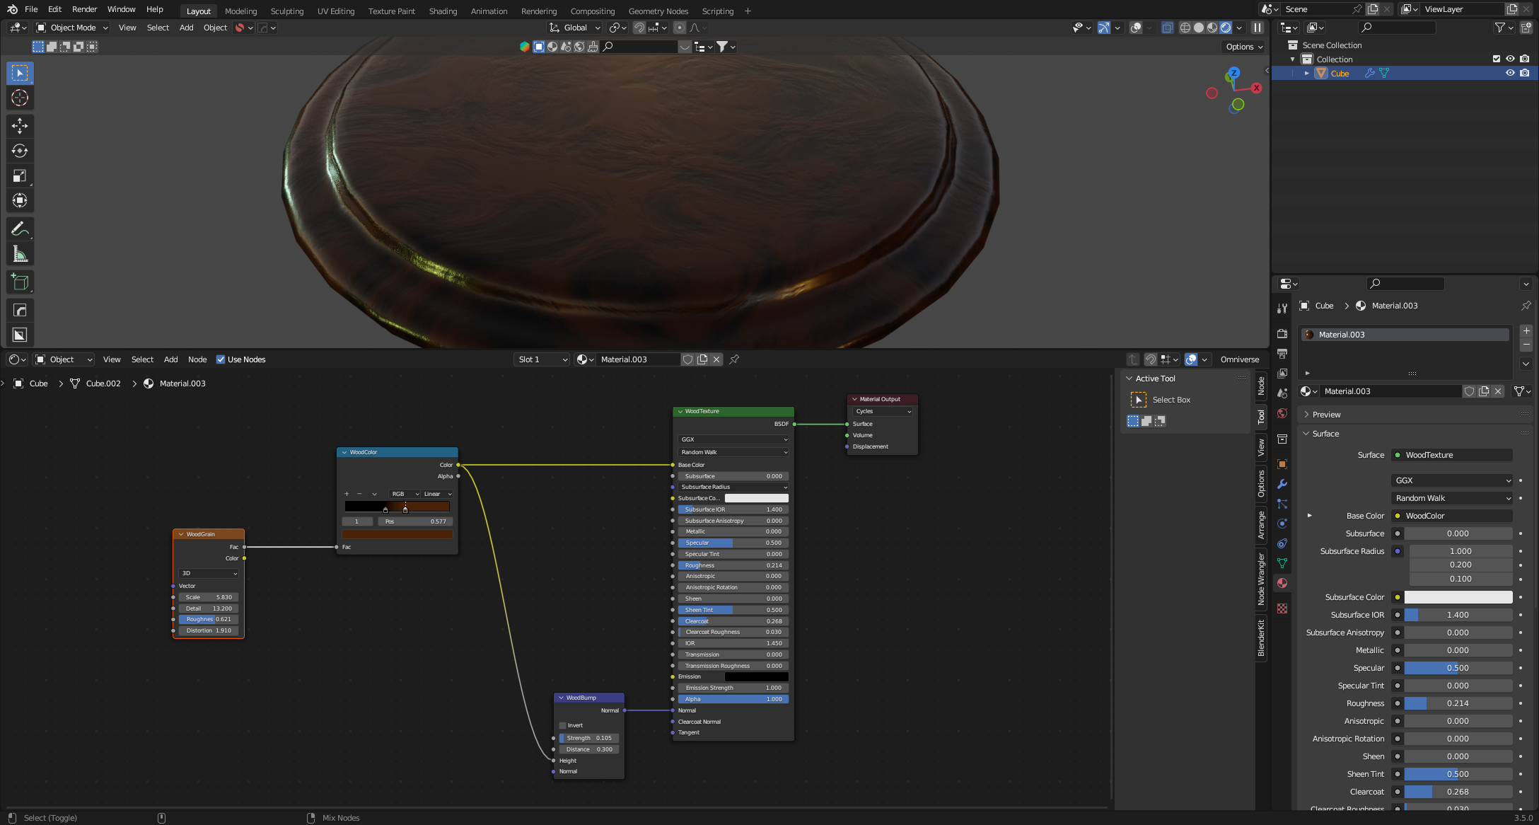1539x825 pixels.
Task: Select the Annotate tool
Action: (20, 229)
